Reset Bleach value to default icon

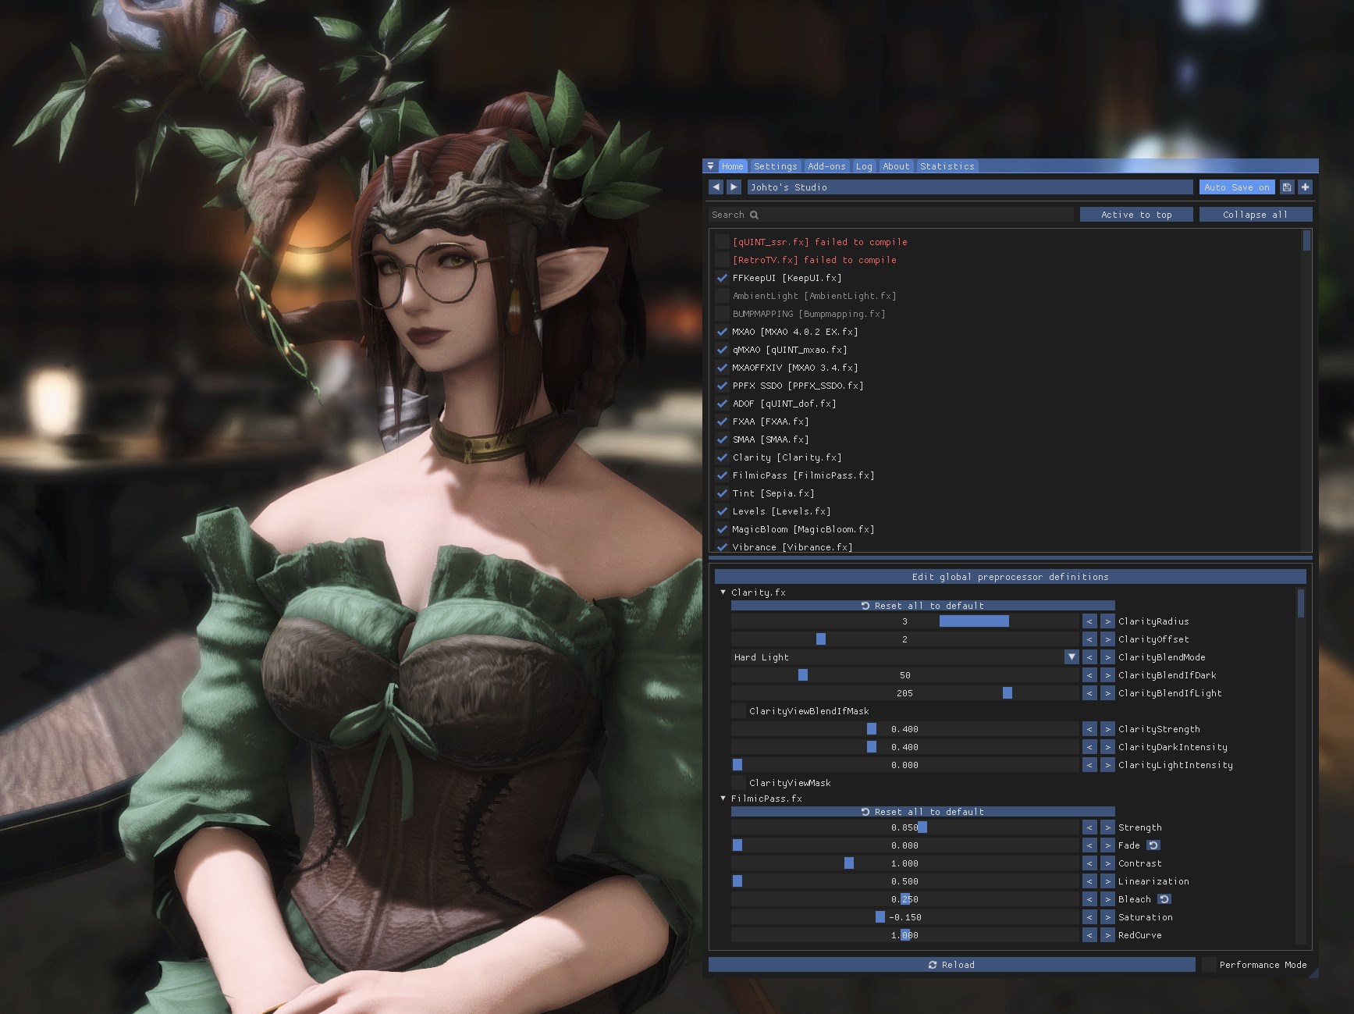pyautogui.click(x=1164, y=899)
